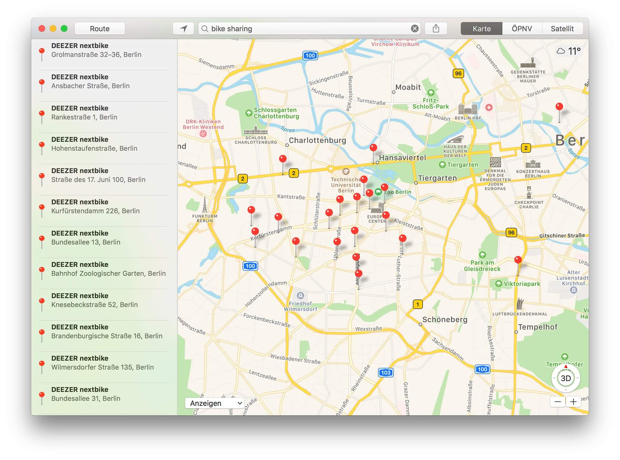Click the Berlin HBF station icon

pyautogui.click(x=468, y=109)
